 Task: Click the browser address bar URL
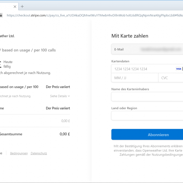tap(91, 15)
